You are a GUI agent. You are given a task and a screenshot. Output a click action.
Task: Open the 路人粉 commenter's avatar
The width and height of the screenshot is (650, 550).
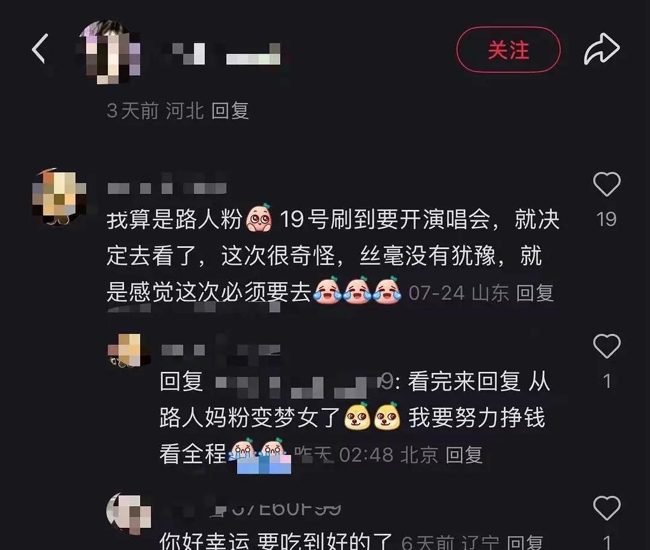click(59, 196)
